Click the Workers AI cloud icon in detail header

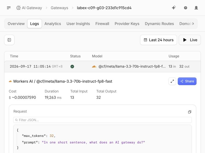click(10, 81)
